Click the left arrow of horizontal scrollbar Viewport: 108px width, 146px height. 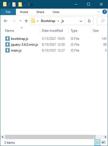[3, 137]
